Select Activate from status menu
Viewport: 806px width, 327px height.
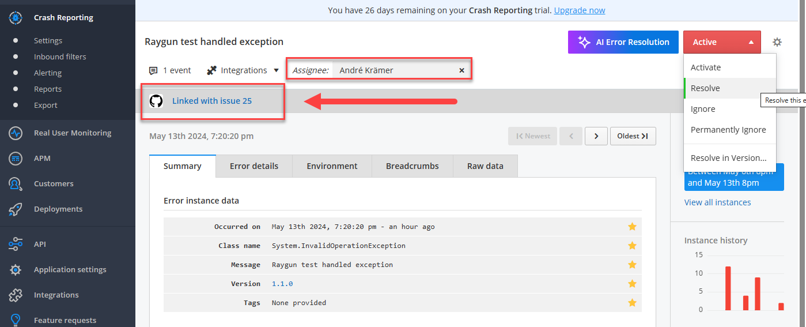point(730,67)
